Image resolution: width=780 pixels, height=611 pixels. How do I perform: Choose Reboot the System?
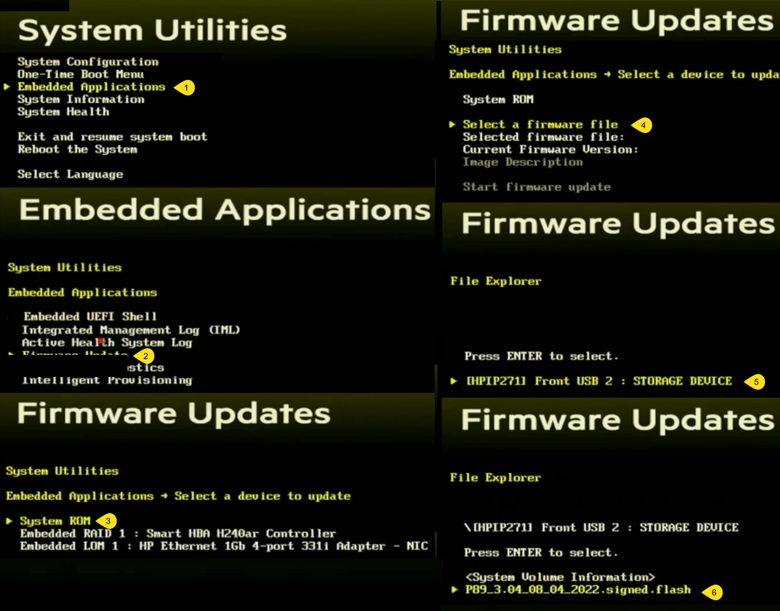click(77, 149)
